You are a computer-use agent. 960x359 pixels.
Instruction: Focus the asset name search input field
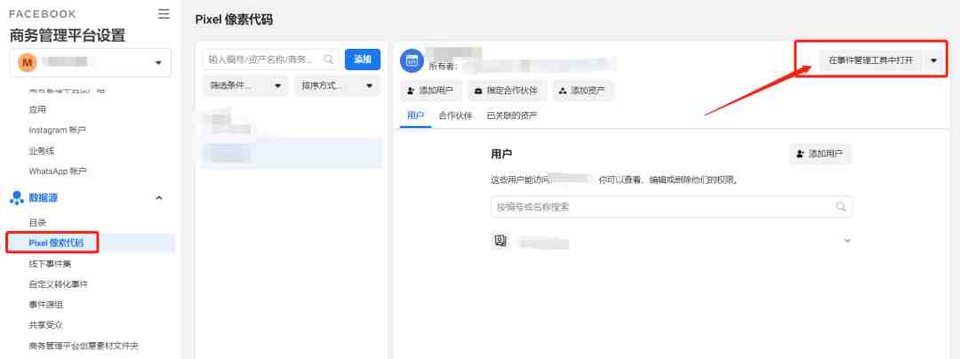[270, 60]
